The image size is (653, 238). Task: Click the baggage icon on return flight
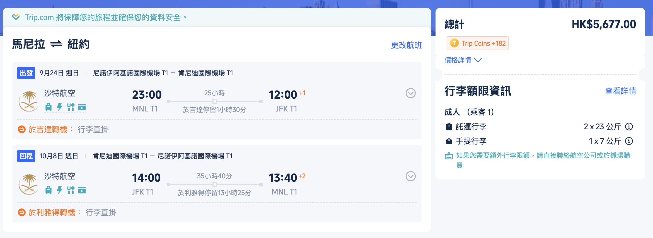click(x=49, y=190)
